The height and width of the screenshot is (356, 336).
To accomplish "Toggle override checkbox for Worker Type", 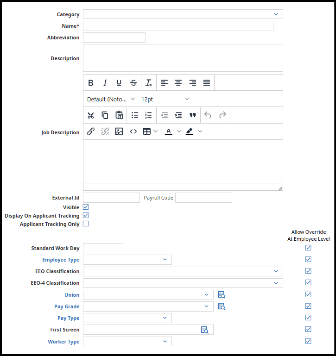I will coord(308,341).
